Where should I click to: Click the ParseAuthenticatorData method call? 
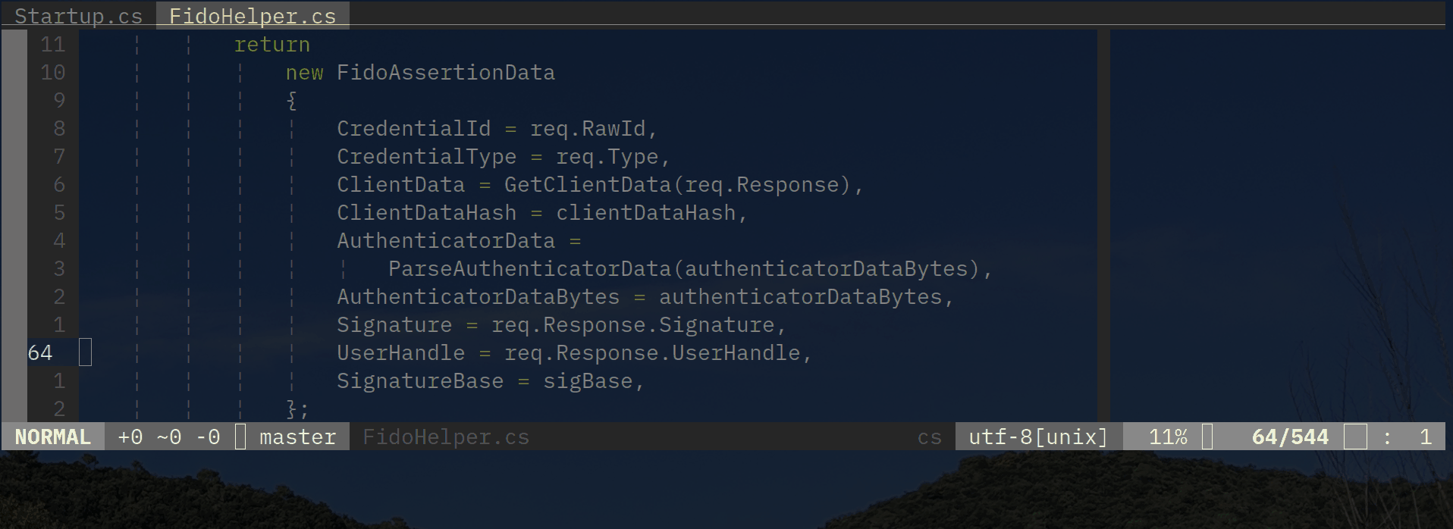(529, 269)
